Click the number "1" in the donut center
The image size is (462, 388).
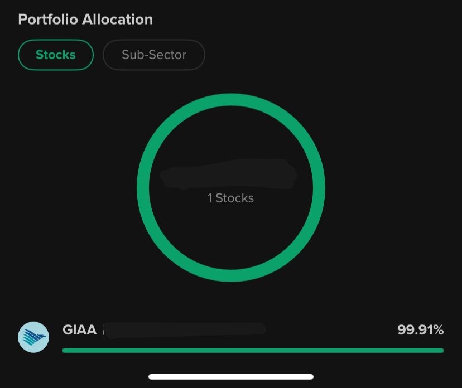[210, 198]
